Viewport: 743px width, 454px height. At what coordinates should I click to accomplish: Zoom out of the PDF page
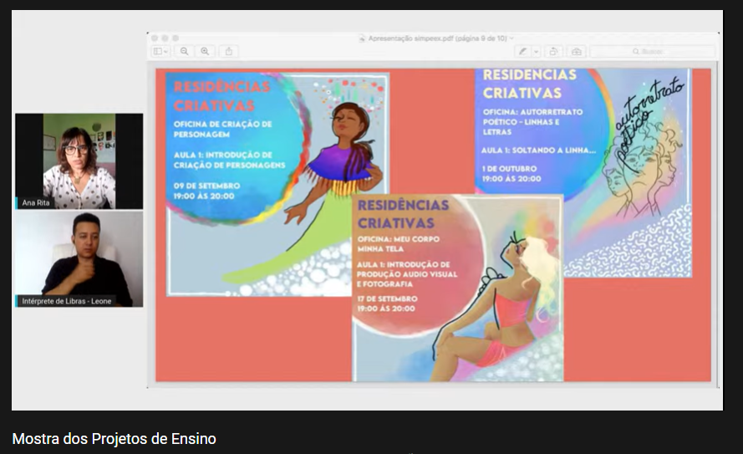[x=185, y=51]
